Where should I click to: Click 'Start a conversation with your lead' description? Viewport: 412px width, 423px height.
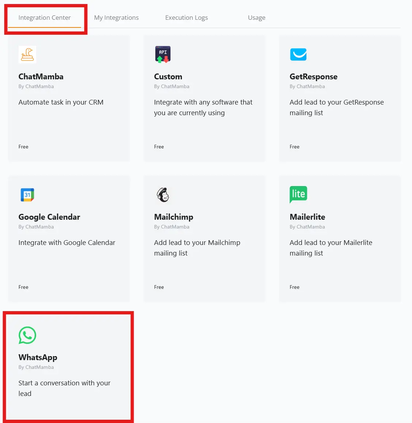[x=64, y=388]
